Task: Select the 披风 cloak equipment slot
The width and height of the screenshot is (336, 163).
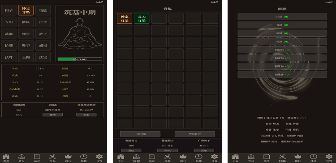Action: (x=26, y=22)
